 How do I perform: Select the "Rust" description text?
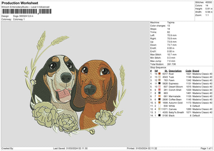(x=171, y=74)
